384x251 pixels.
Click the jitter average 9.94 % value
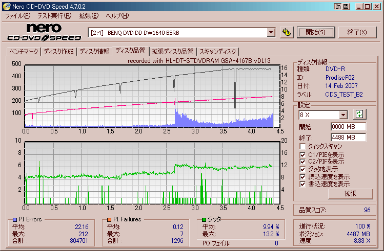[x=271, y=227]
